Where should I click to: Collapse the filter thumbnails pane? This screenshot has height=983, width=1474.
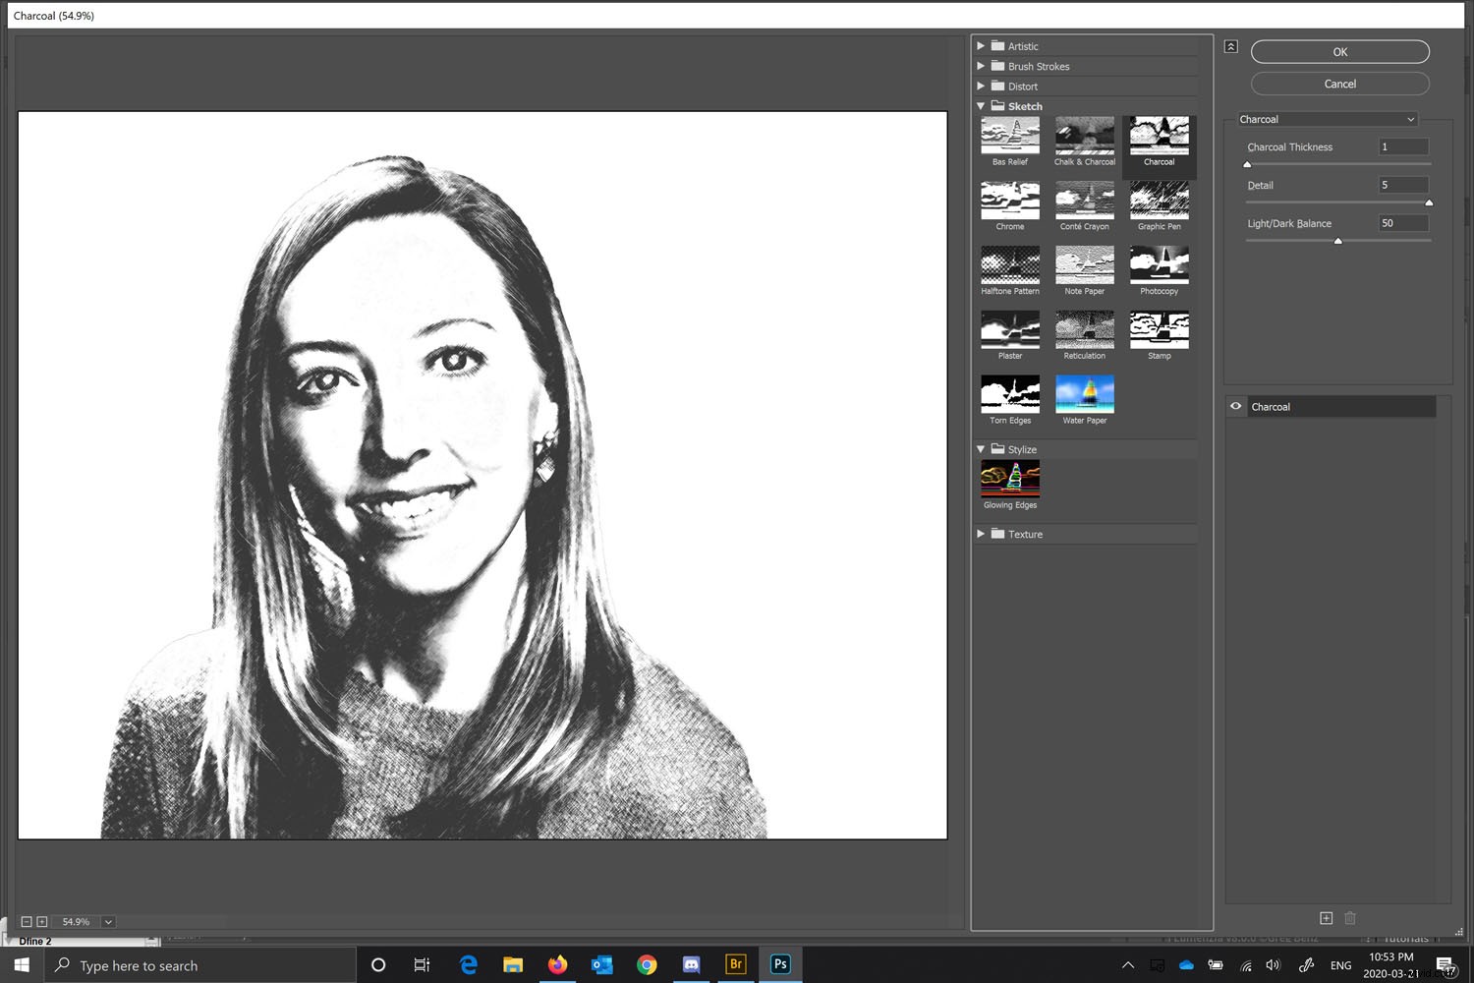point(1230,45)
